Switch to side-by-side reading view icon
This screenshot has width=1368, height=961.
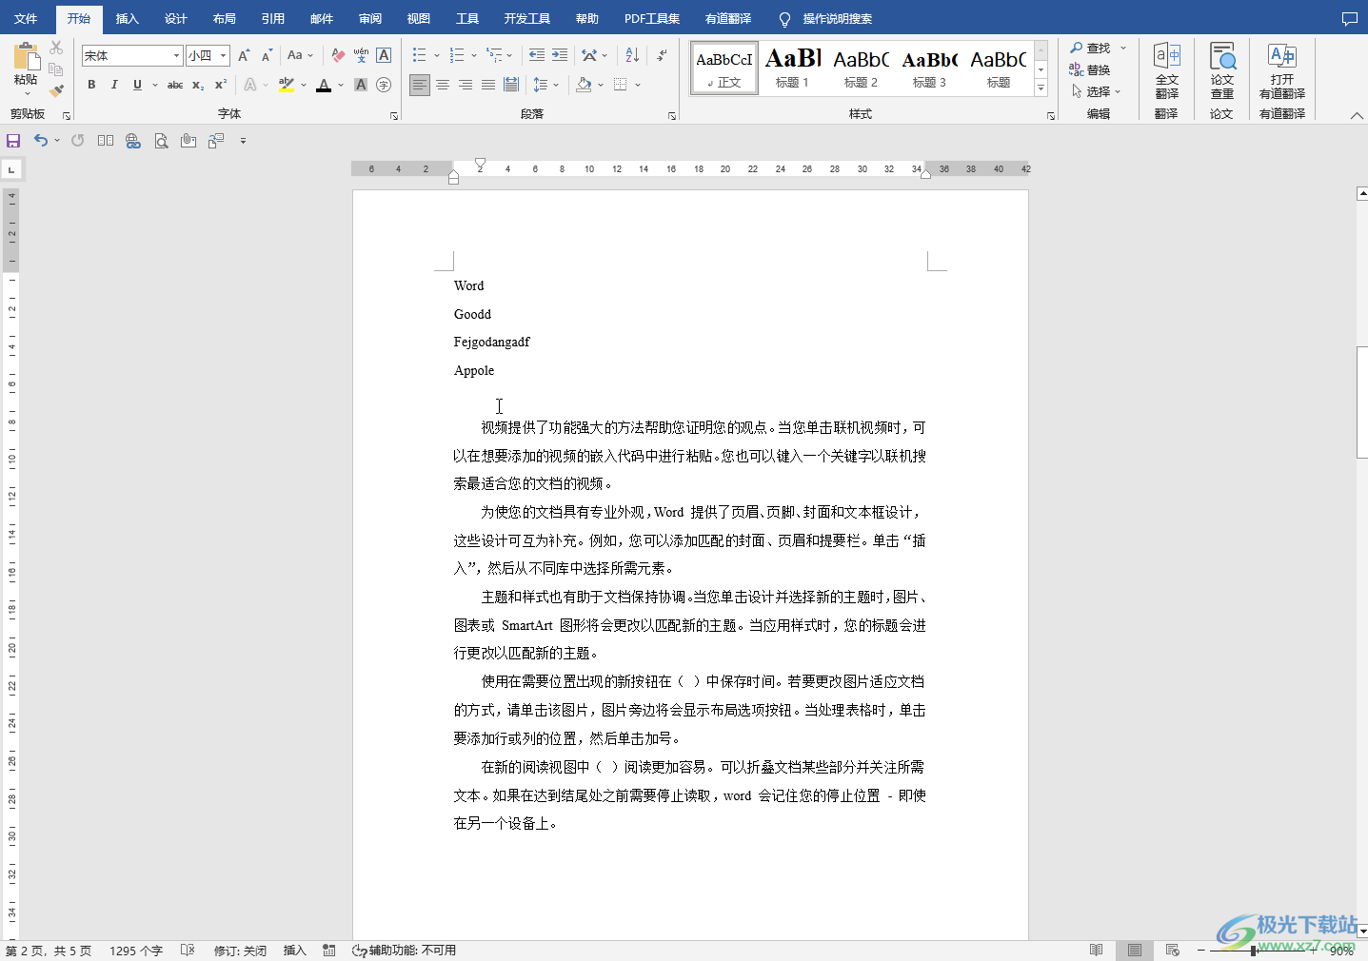click(x=106, y=141)
